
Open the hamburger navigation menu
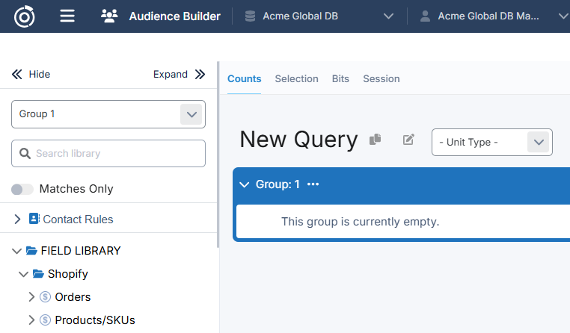67,16
